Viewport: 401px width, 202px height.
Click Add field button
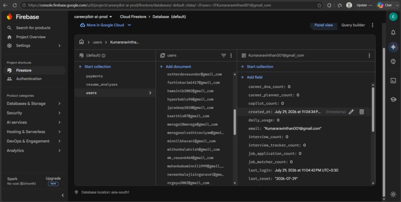(252, 77)
